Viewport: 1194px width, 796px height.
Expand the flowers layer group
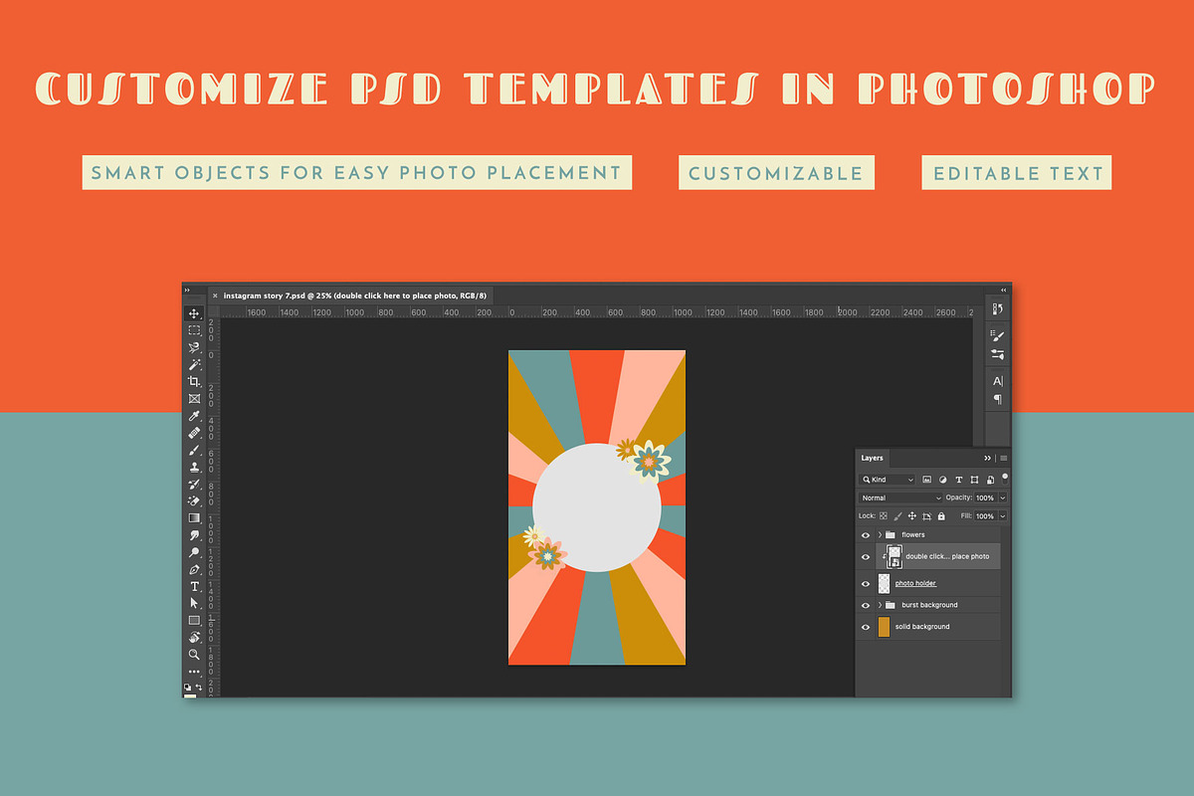pos(880,534)
